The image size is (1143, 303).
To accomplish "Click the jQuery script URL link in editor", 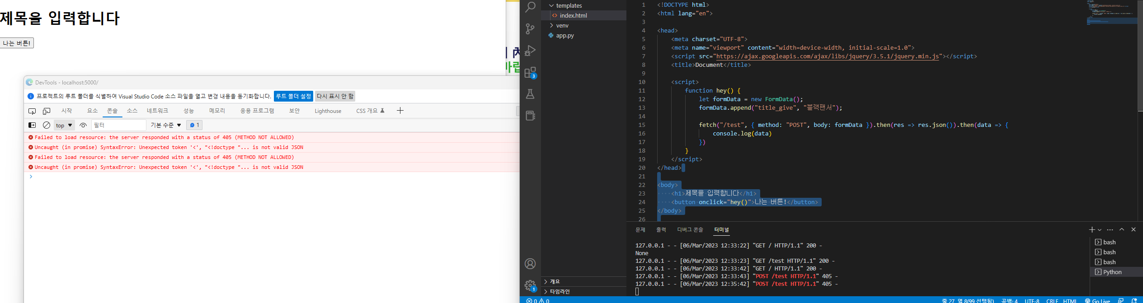I will pos(828,56).
